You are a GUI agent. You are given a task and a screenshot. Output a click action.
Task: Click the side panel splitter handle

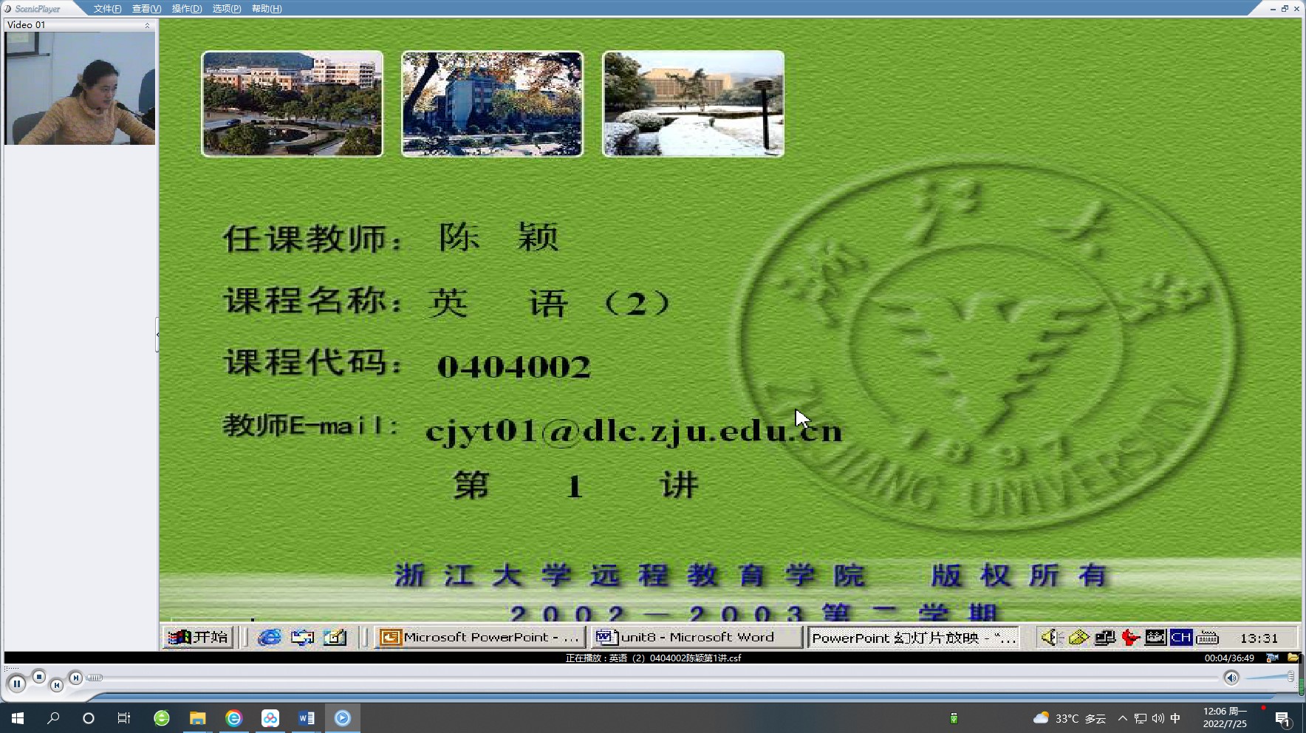pos(157,335)
